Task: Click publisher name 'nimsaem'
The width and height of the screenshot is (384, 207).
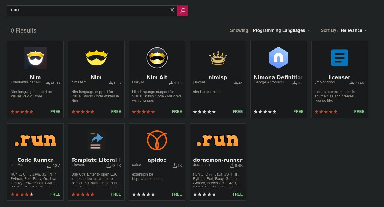Action: (80, 83)
